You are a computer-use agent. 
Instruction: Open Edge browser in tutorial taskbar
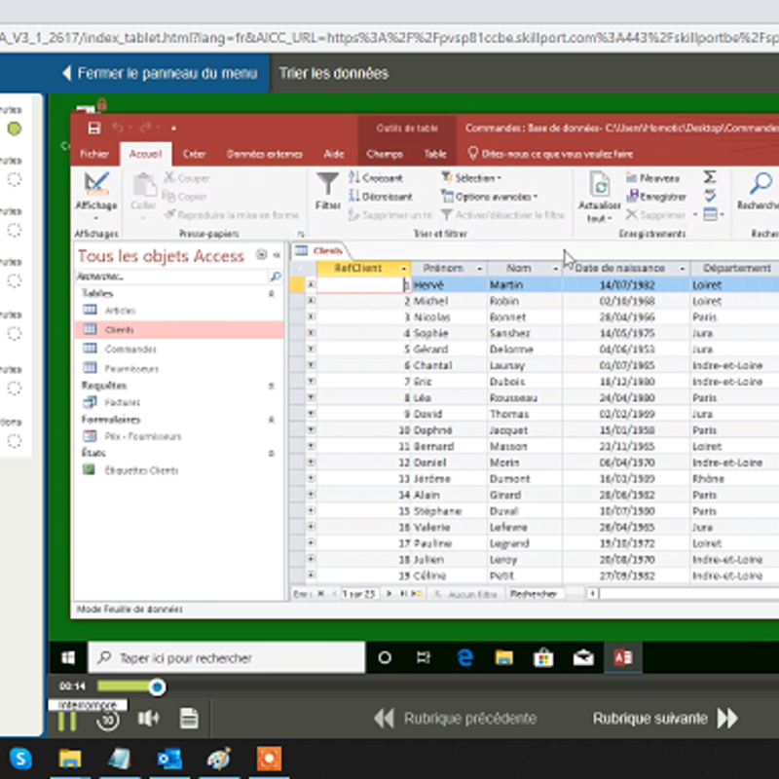click(x=465, y=658)
